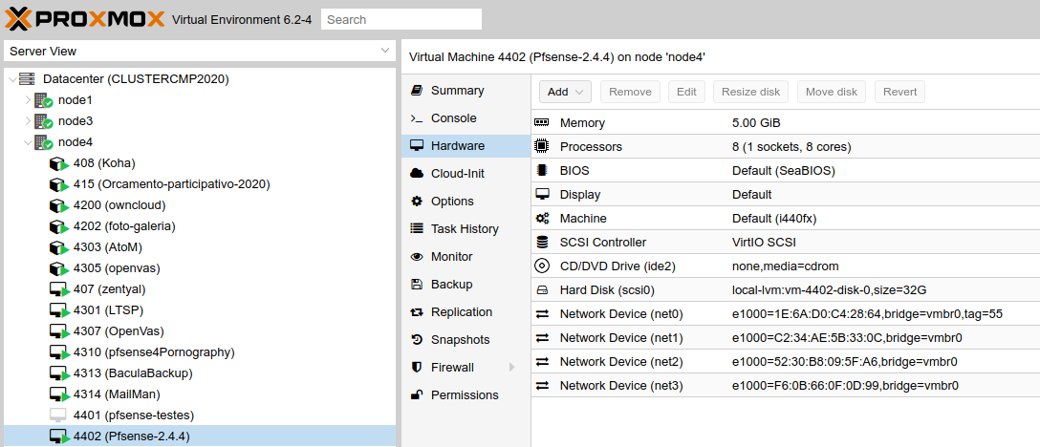Viewport: 1040px width, 447px height.
Task: Click the VM icon for 4310 pfsense4Pornography
Action: [x=59, y=352]
